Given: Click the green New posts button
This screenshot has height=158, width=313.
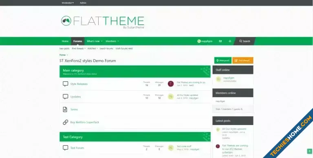Looking at the screenshot, I should 223,61.
